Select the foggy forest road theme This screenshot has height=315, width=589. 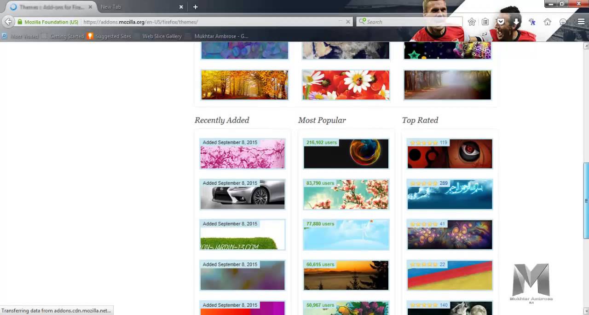pyautogui.click(x=448, y=85)
